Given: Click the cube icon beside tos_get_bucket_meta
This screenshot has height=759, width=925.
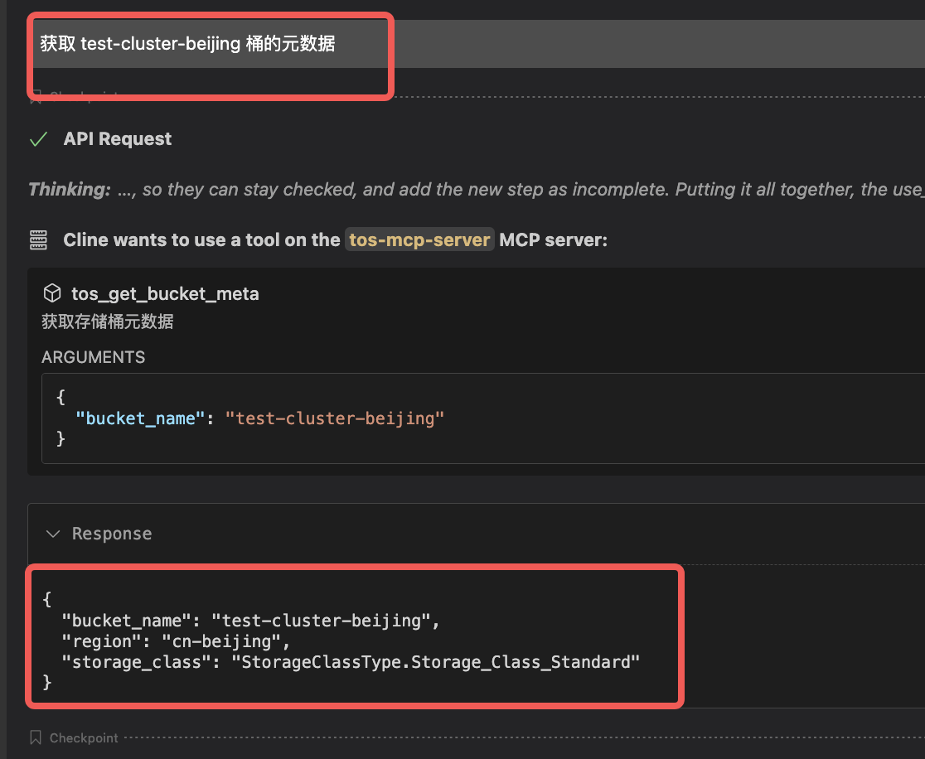Looking at the screenshot, I should point(52,293).
